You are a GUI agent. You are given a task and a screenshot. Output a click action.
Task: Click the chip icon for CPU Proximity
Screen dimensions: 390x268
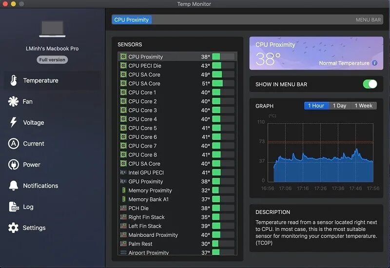tap(123, 57)
